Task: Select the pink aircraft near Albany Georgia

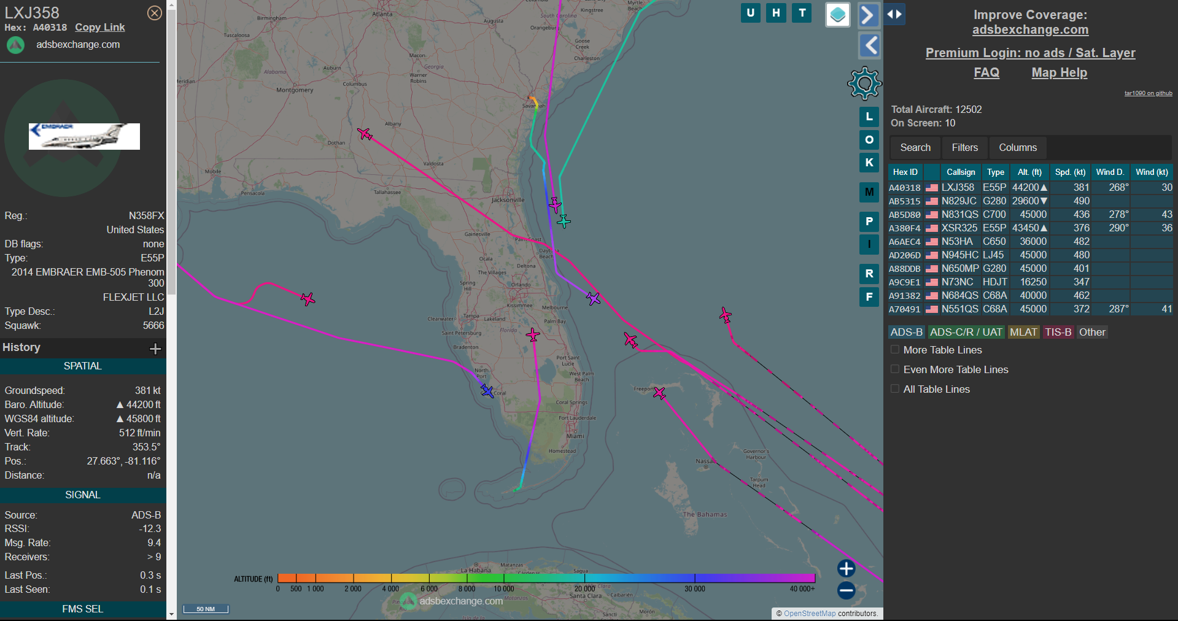Action: 365,134
